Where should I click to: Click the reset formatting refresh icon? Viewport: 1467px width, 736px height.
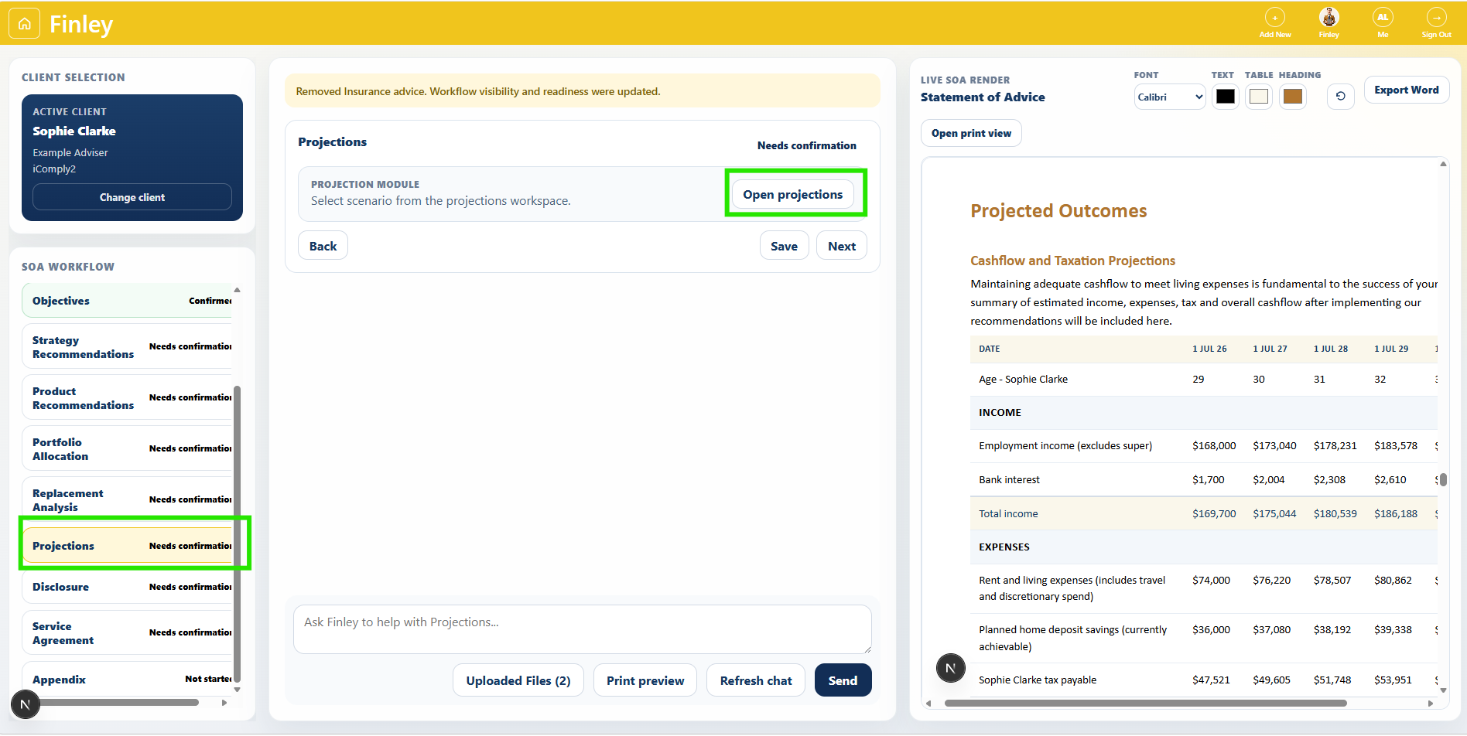pos(1340,97)
